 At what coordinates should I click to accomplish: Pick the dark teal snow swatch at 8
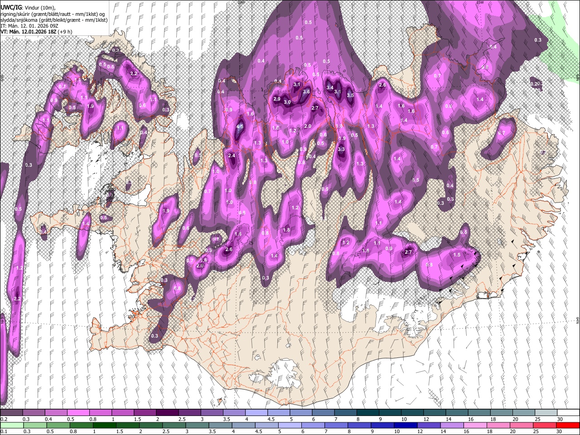pos(368,413)
